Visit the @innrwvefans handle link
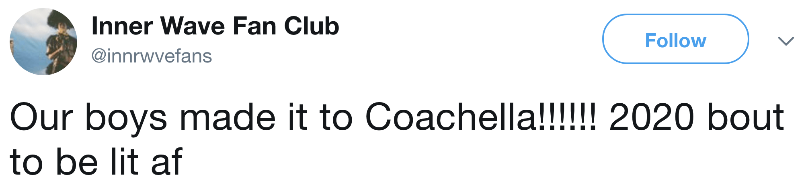Viewport: 804px width, 185px height. click(152, 56)
